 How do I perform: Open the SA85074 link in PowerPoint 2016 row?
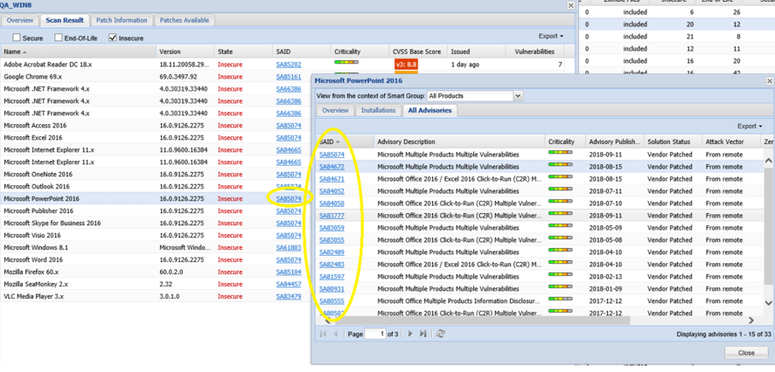pyautogui.click(x=289, y=199)
